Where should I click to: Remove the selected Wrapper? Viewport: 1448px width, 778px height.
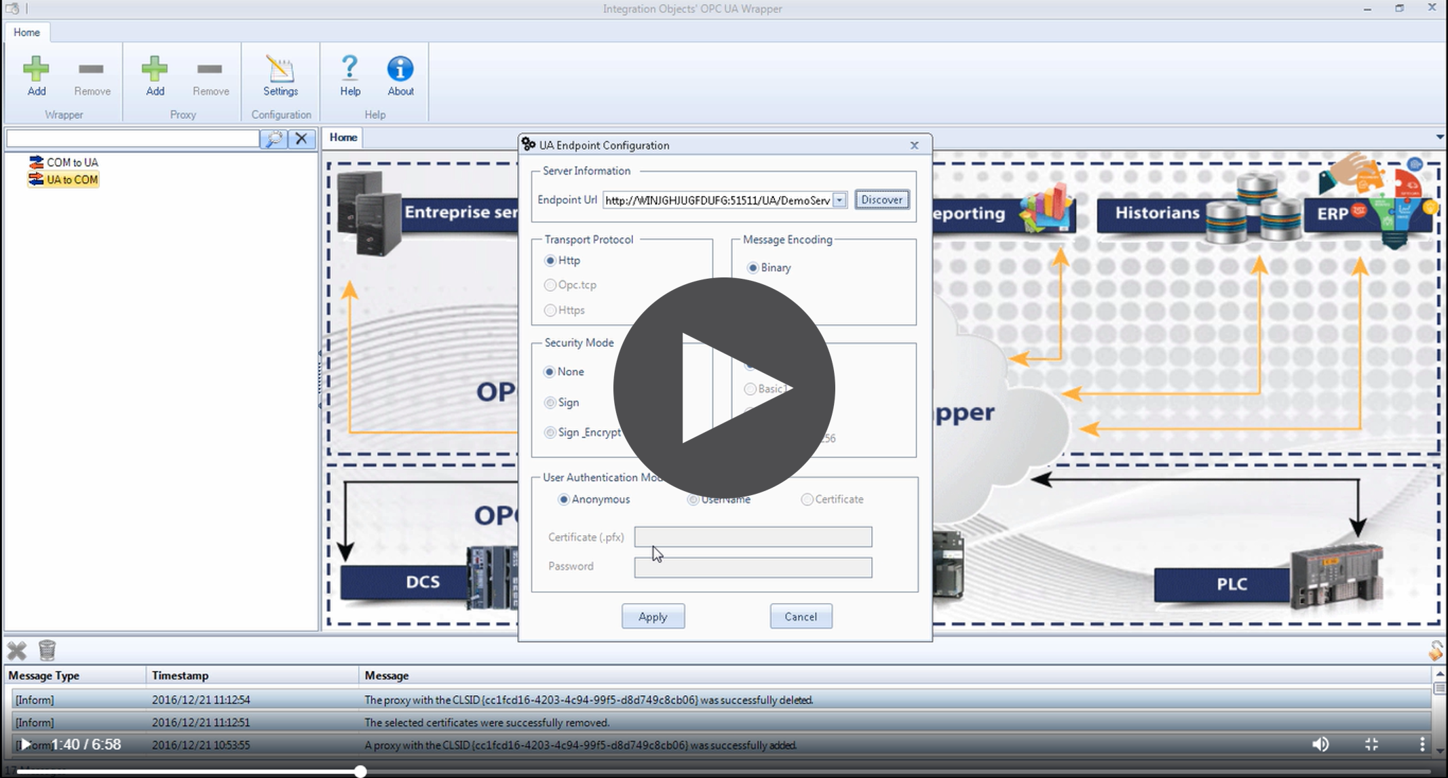(91, 77)
